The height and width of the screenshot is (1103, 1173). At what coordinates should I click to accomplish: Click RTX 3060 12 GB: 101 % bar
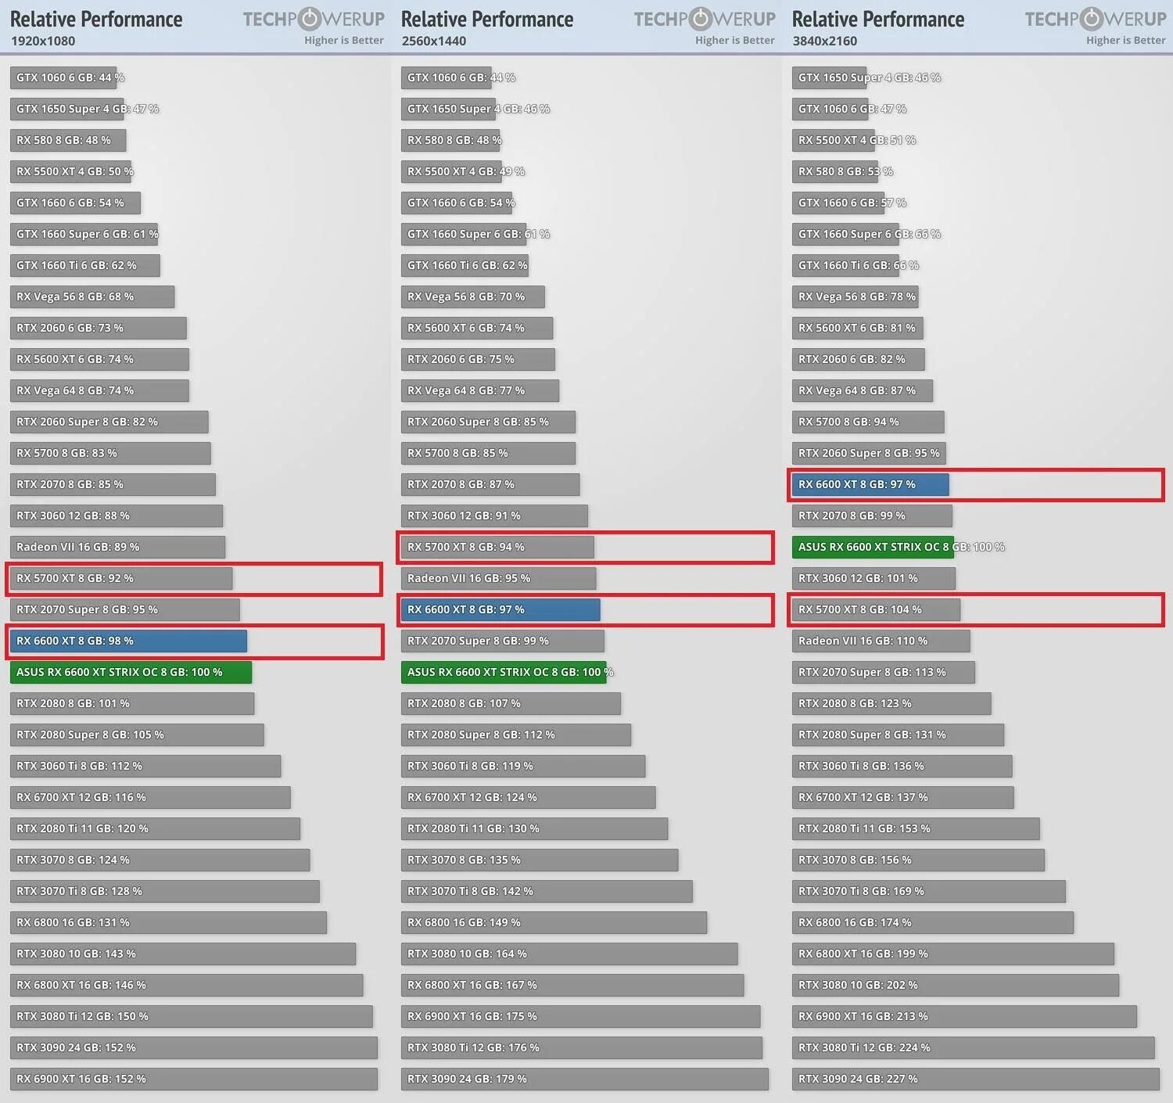click(x=873, y=578)
